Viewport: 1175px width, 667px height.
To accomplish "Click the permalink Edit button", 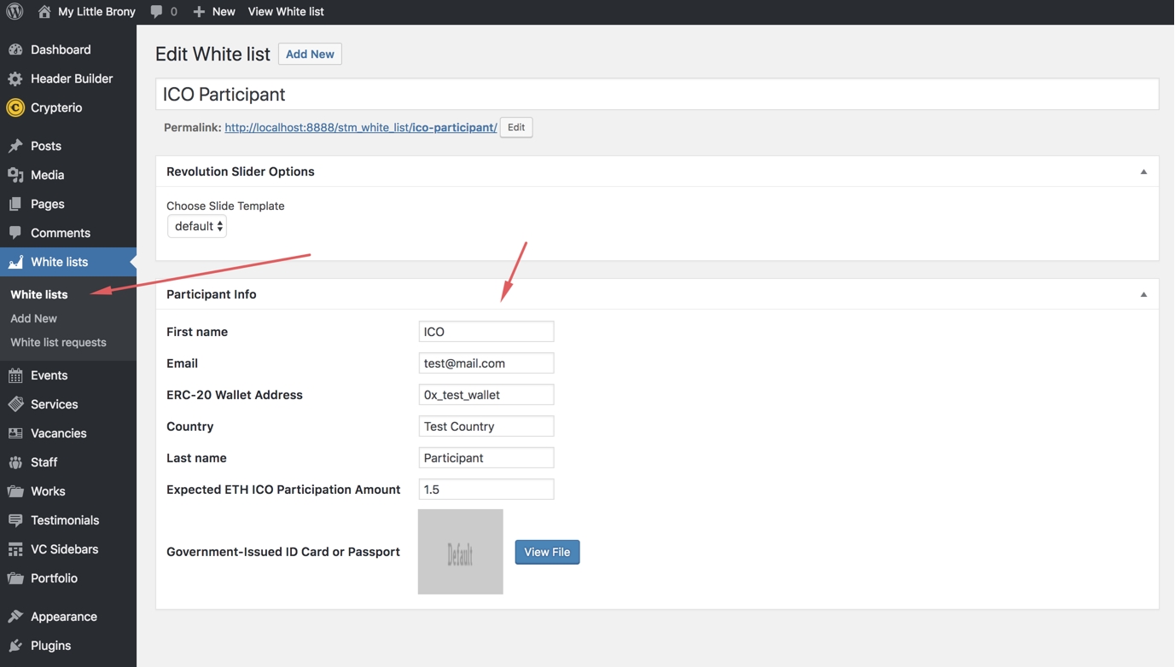I will tap(516, 127).
